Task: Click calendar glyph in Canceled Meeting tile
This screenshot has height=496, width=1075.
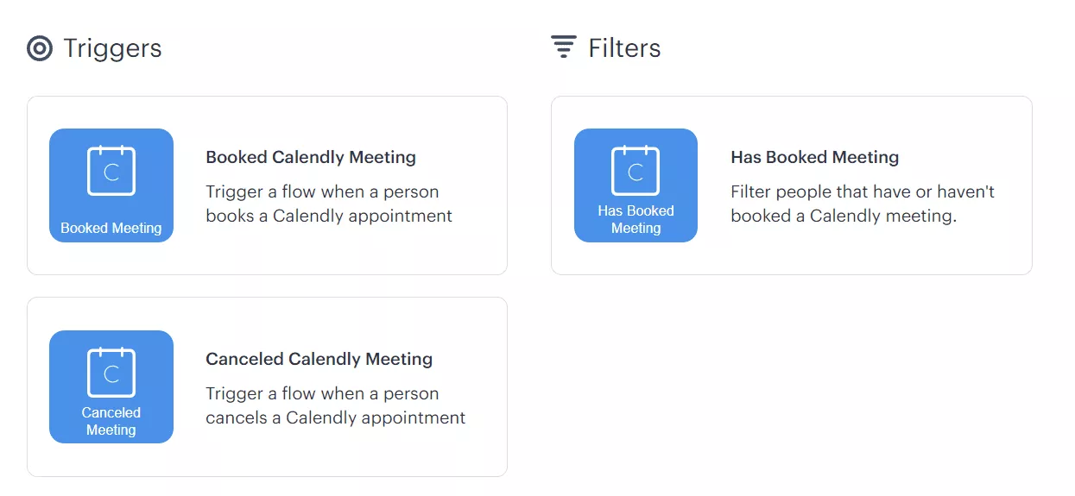Action: 111,373
